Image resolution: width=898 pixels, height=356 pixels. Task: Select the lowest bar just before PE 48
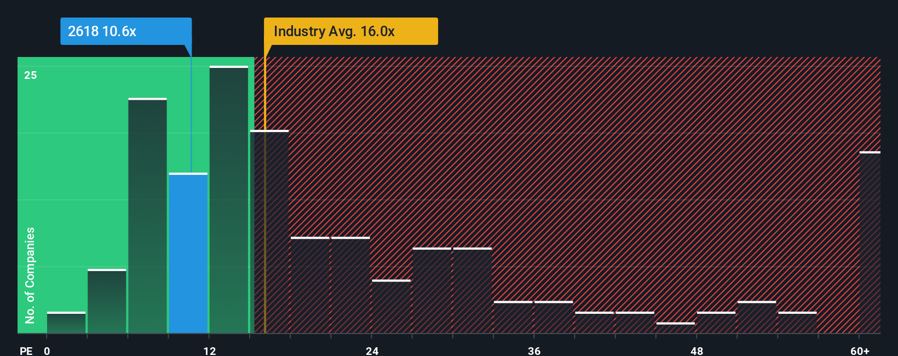tap(676, 328)
